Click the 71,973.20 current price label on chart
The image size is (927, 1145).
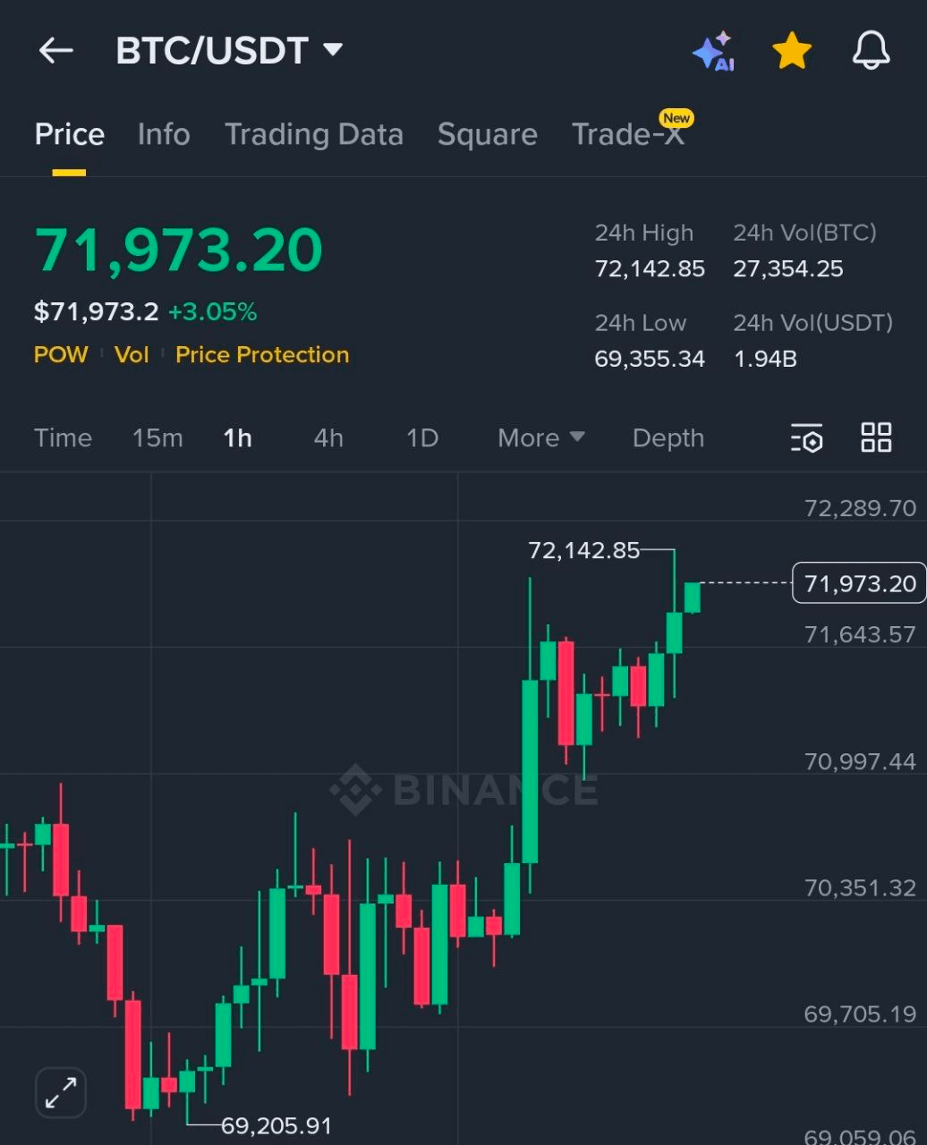click(859, 584)
